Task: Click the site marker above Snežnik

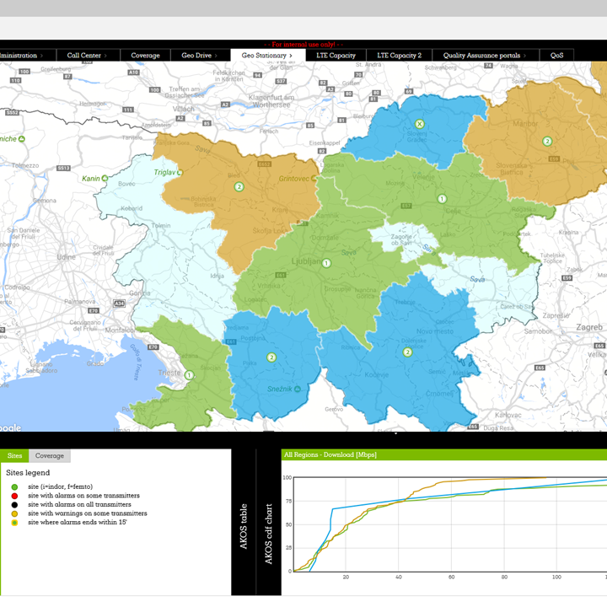Action: coord(271,357)
